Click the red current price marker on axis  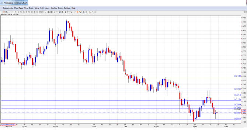pyautogui.click(x=244, y=112)
